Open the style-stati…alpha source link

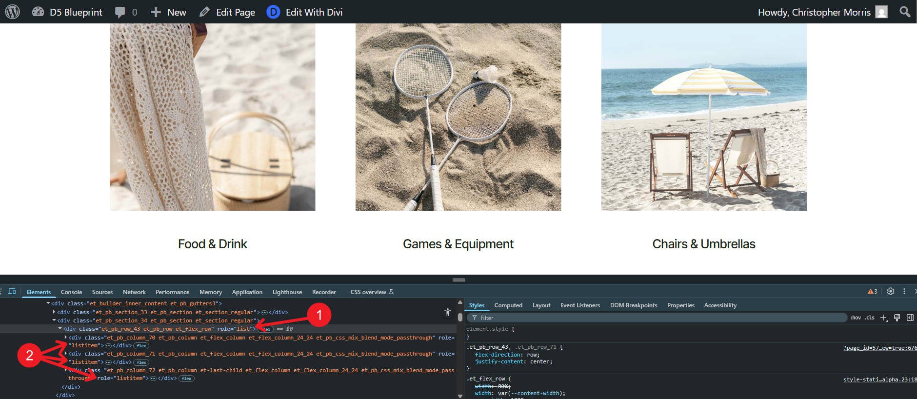coord(879,379)
